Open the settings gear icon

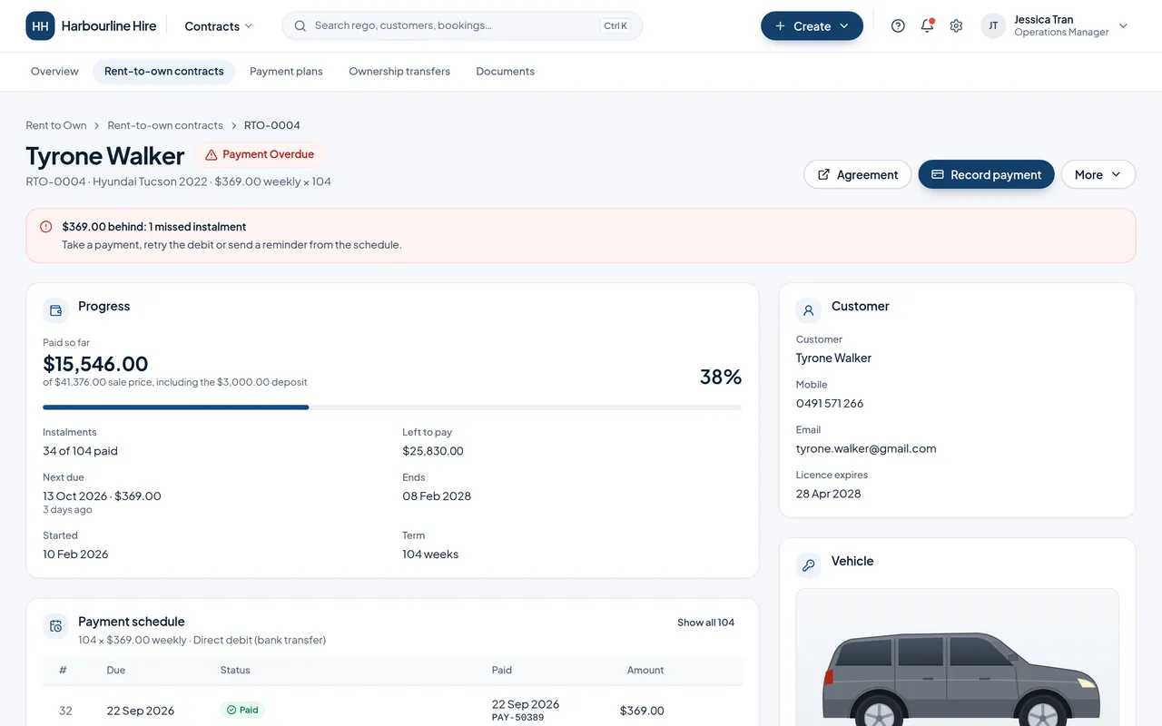956,26
